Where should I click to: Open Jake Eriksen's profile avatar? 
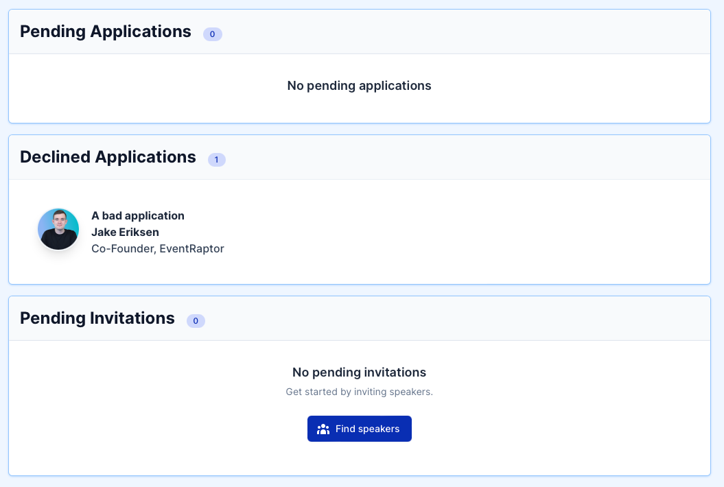(x=58, y=229)
